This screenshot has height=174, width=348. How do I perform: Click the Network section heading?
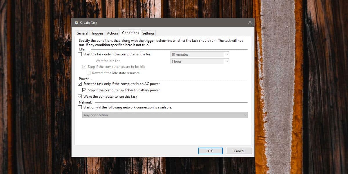(x=85, y=102)
